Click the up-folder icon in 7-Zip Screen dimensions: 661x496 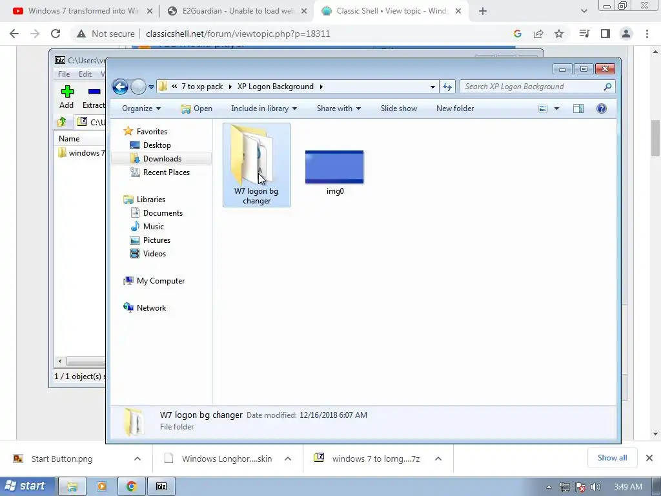click(x=62, y=122)
